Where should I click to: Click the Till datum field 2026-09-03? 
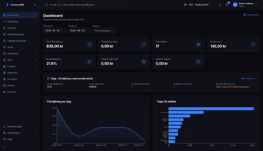[79, 31]
